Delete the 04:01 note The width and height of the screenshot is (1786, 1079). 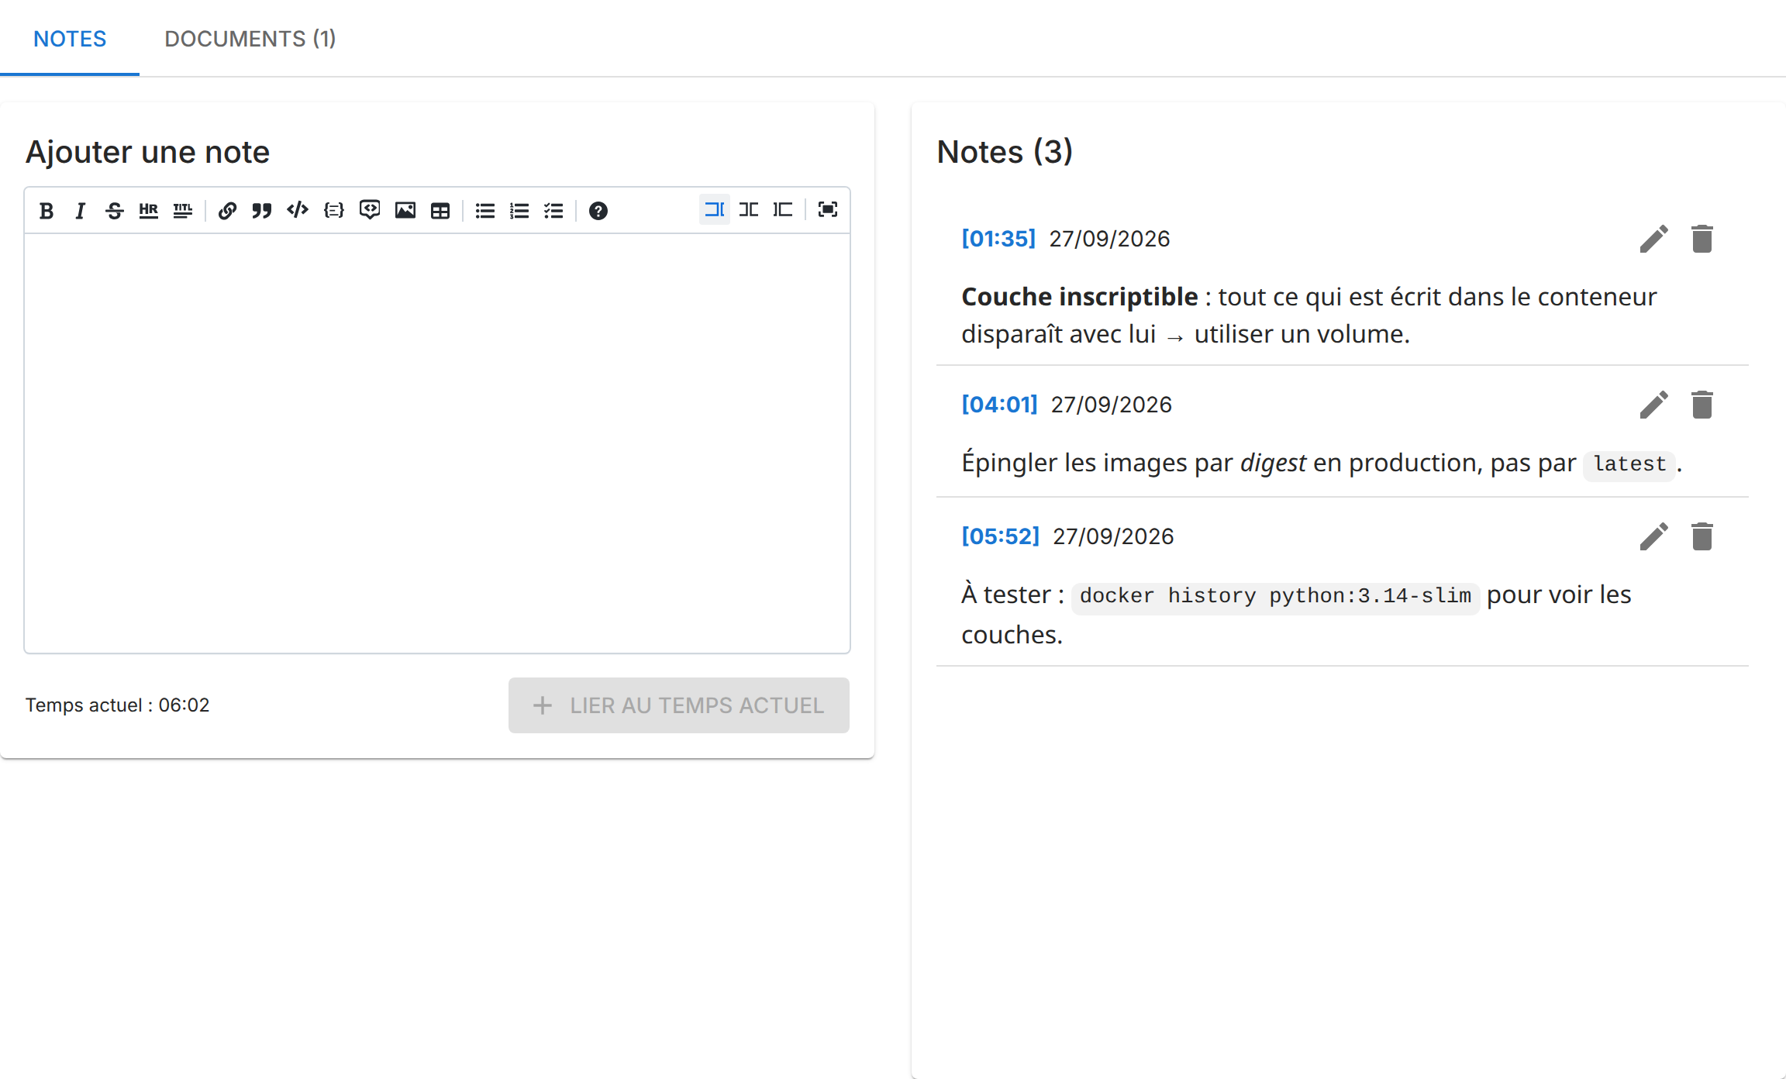pyautogui.click(x=1702, y=405)
